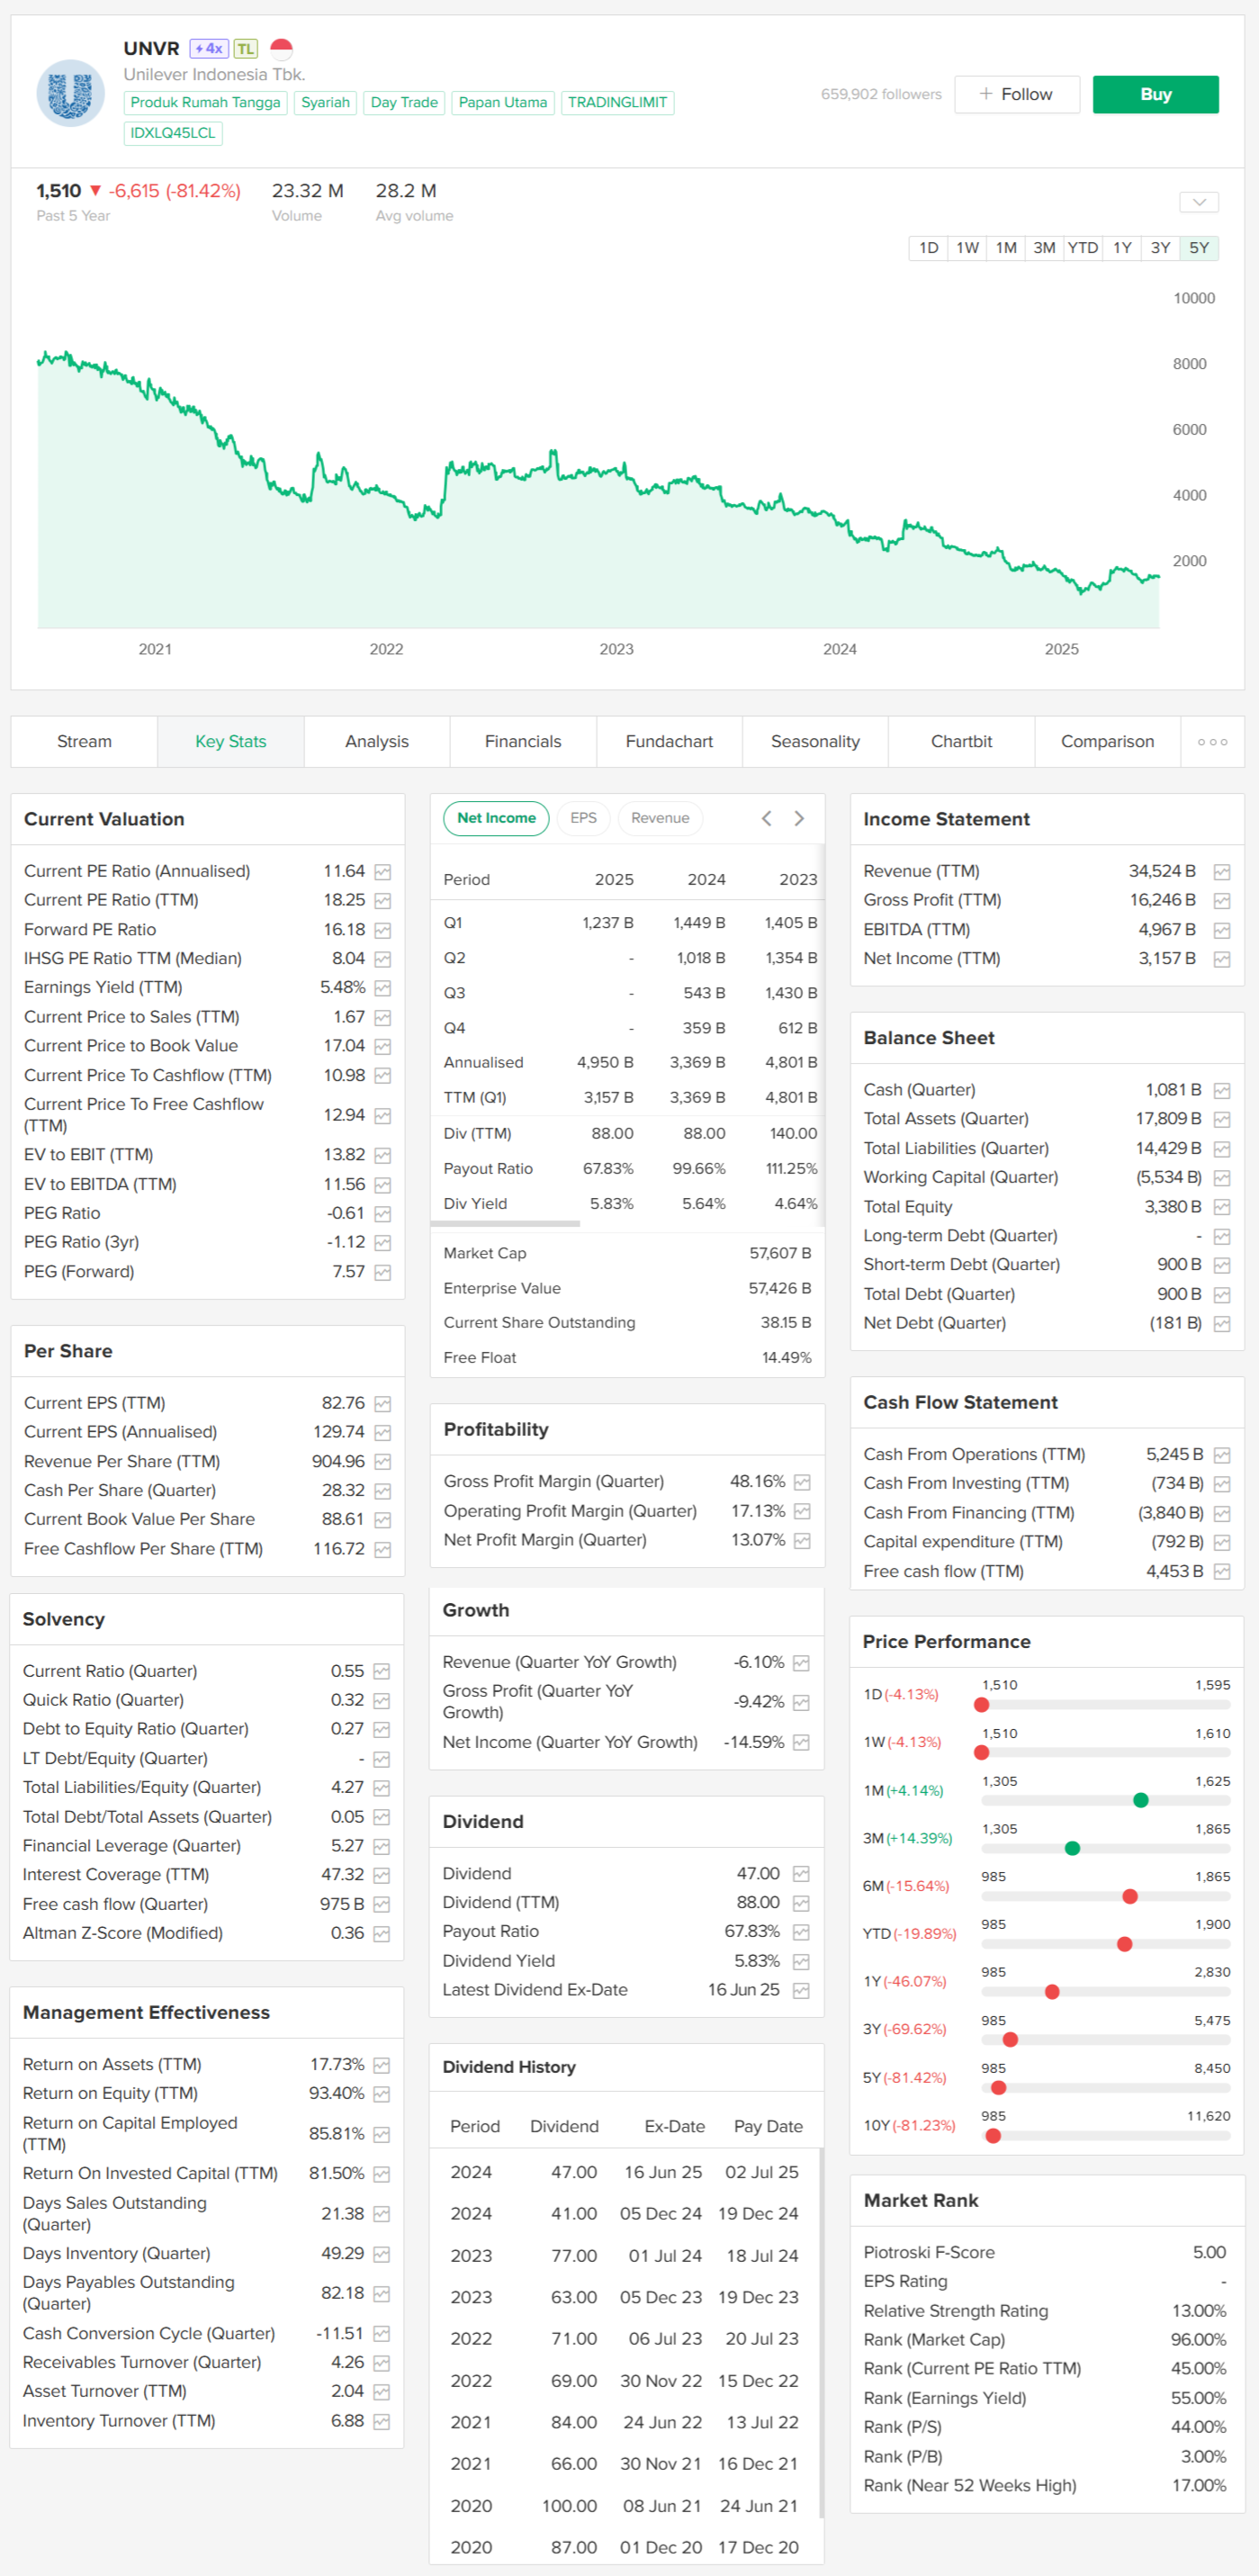Show next periods with right arrow

[x=799, y=818]
